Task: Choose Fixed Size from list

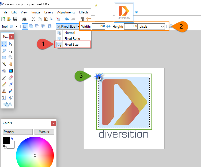Action: click(x=73, y=45)
